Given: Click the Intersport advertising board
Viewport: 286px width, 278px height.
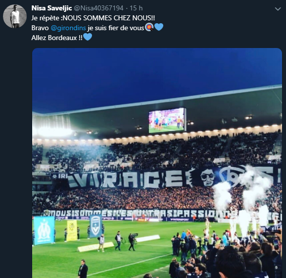Looking at the screenshot, I should click(x=180, y=219).
